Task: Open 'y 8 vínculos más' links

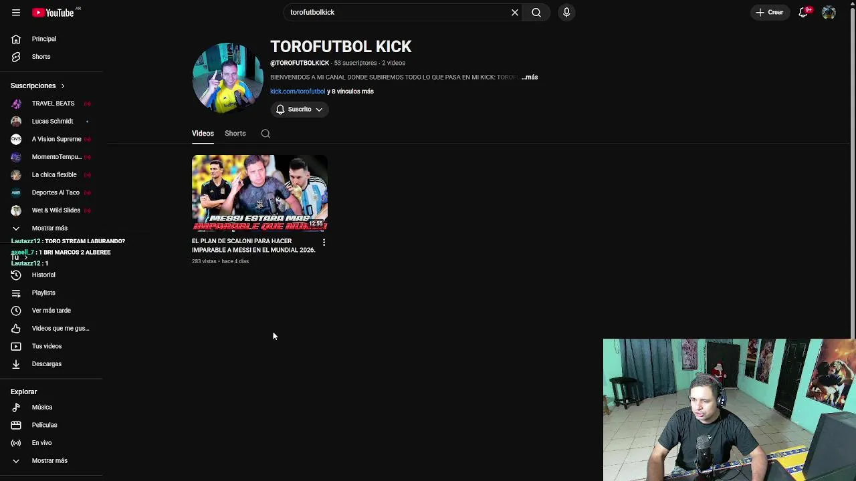Action: [350, 92]
